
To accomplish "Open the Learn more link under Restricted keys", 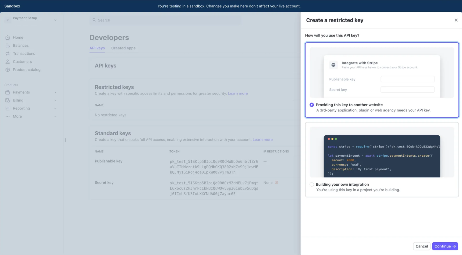I will (x=238, y=93).
